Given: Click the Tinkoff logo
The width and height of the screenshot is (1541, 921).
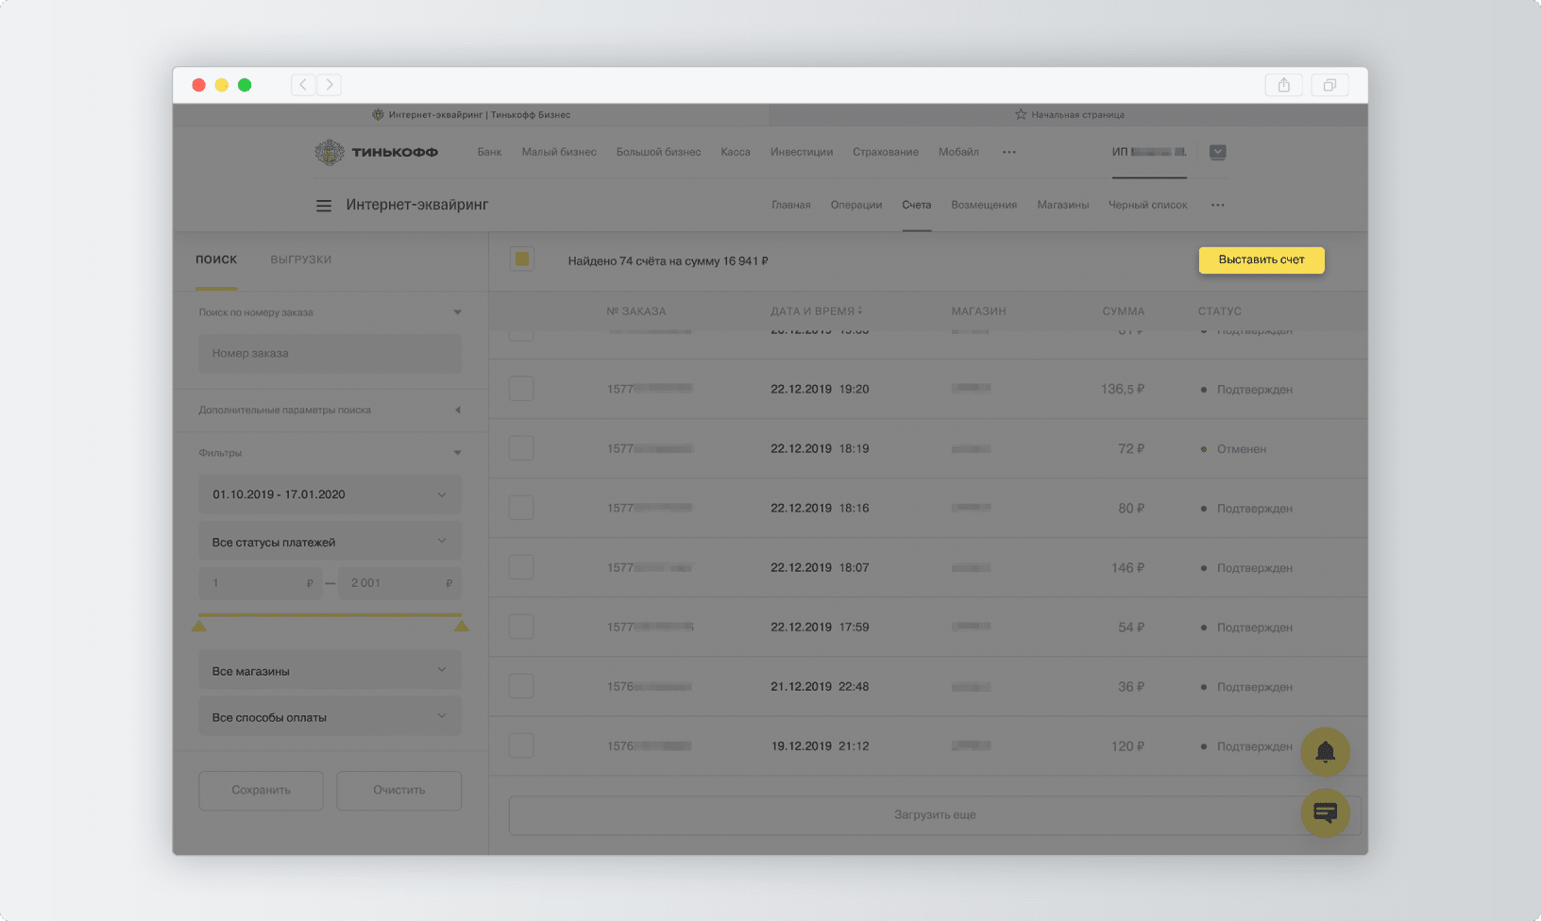Looking at the screenshot, I should pyautogui.click(x=376, y=152).
